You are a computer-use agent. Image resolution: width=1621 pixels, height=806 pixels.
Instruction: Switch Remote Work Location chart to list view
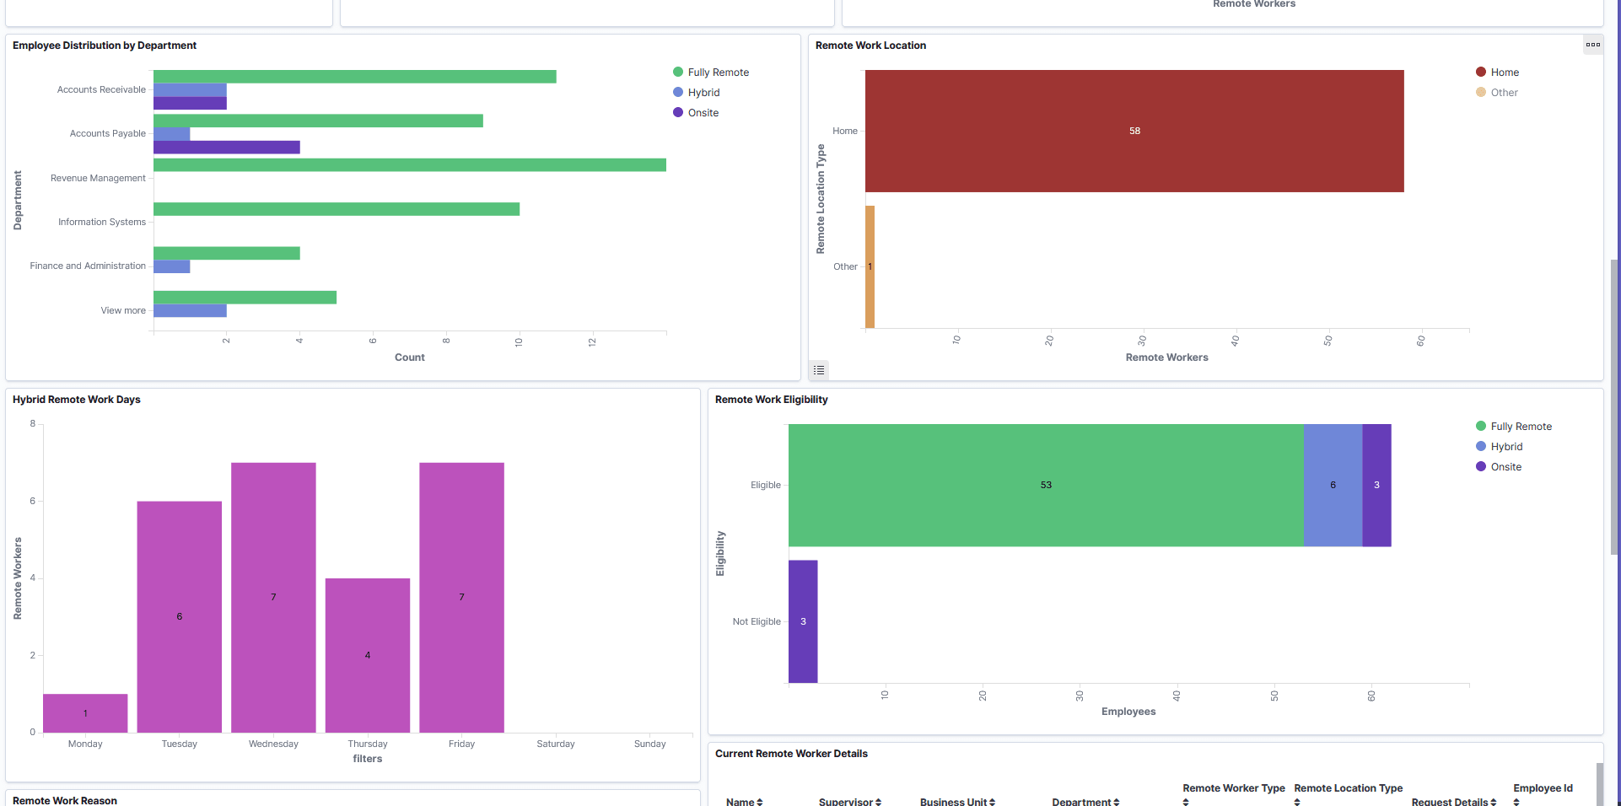pos(818,369)
